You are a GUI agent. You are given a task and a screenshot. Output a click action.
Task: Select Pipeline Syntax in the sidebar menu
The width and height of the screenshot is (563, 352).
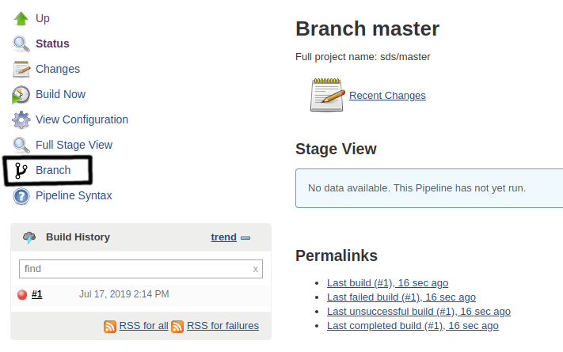click(x=74, y=195)
